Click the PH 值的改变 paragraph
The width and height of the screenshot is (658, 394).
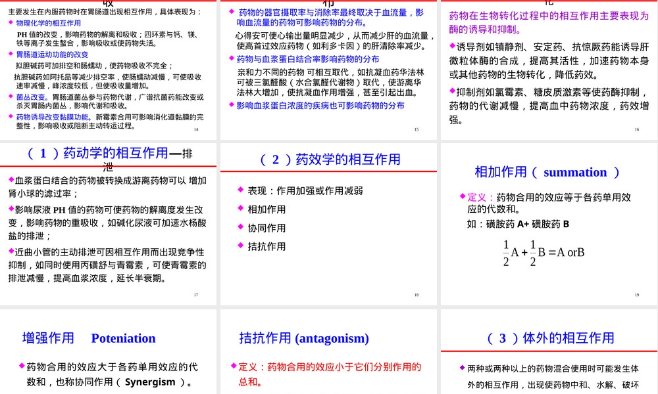pyautogui.click(x=107, y=39)
